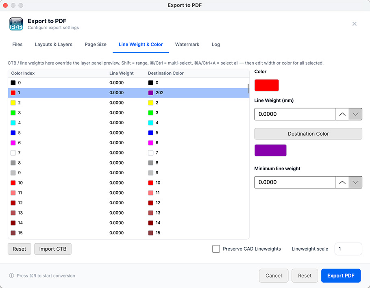Viewport: 370px width, 288px height.
Task: Open the Layouts & Layers tab
Action: tap(54, 44)
